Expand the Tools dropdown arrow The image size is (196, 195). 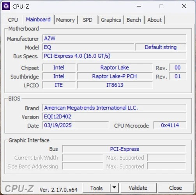114,188
